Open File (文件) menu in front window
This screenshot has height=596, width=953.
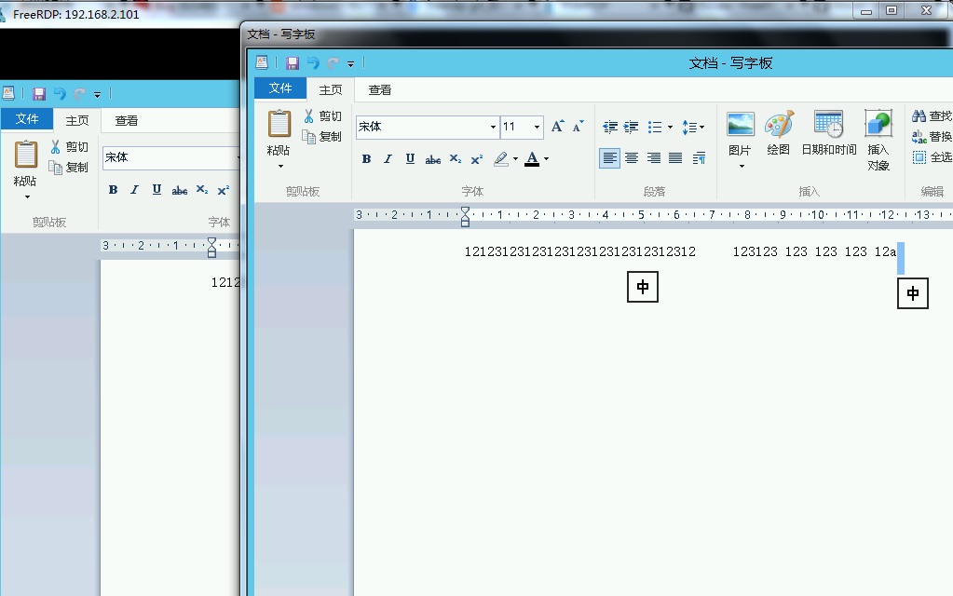[x=280, y=88]
